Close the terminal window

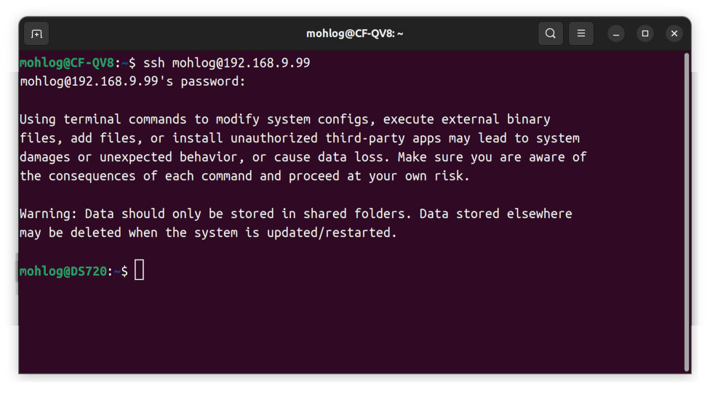[674, 33]
